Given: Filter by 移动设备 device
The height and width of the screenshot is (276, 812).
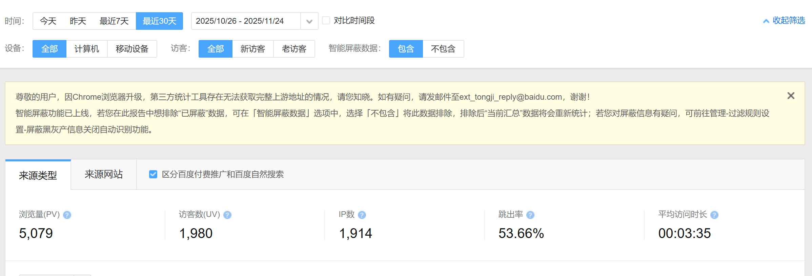Looking at the screenshot, I should (x=132, y=49).
